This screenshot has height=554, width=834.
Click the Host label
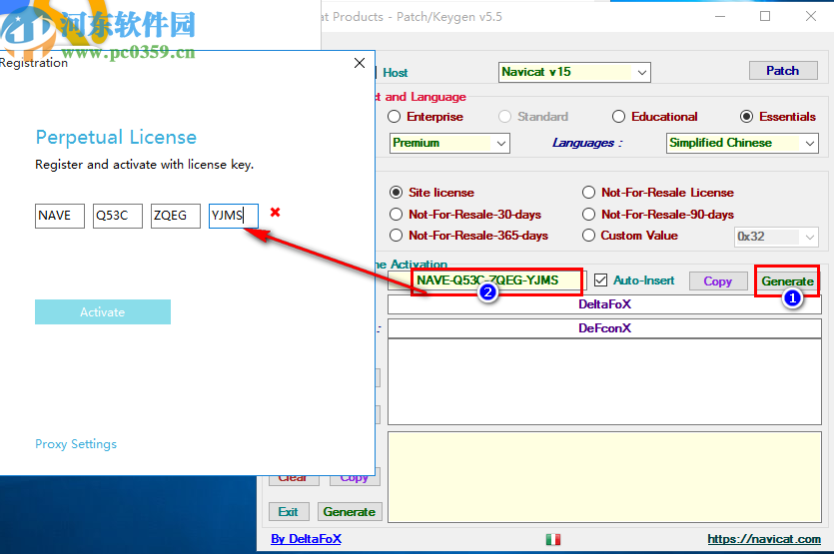pyautogui.click(x=396, y=73)
